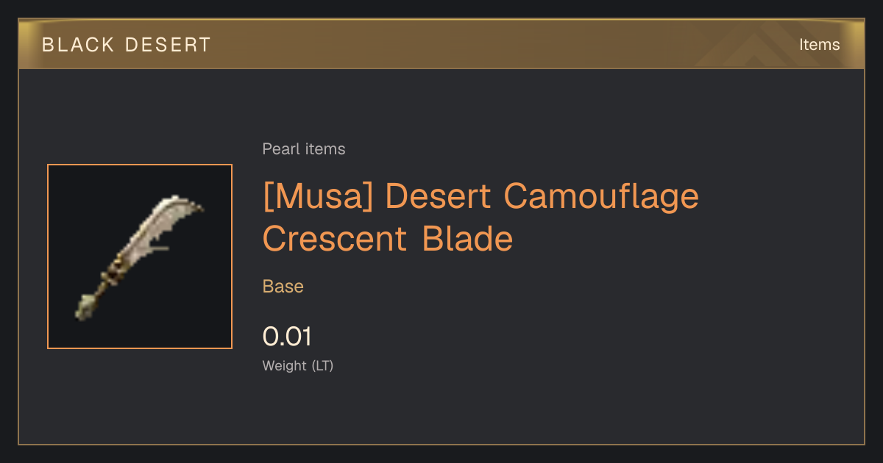Click the blade handle pommel in the icon
Viewport: 883px width, 463px height.
pos(86,306)
